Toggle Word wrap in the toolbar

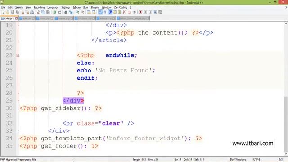pyautogui.click(x=100, y=12)
